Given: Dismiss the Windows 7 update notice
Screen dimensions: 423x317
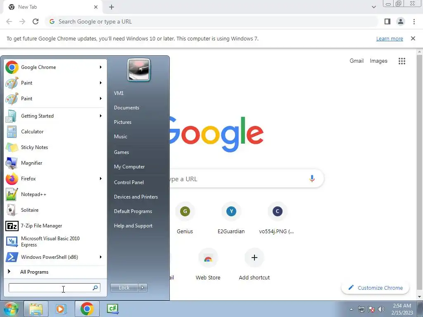Looking at the screenshot, I should click(413, 38).
